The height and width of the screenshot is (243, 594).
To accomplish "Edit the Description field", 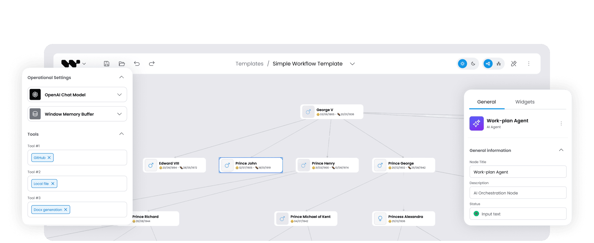I will pos(518,193).
